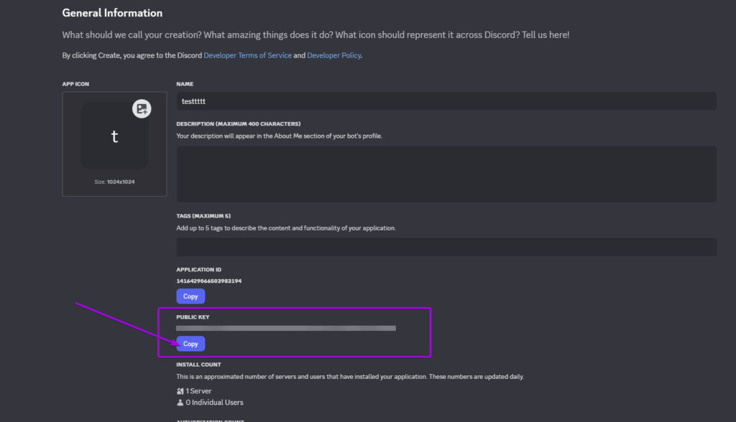Click the server icon next to 1 Server
The height and width of the screenshot is (422, 736).
coord(181,390)
